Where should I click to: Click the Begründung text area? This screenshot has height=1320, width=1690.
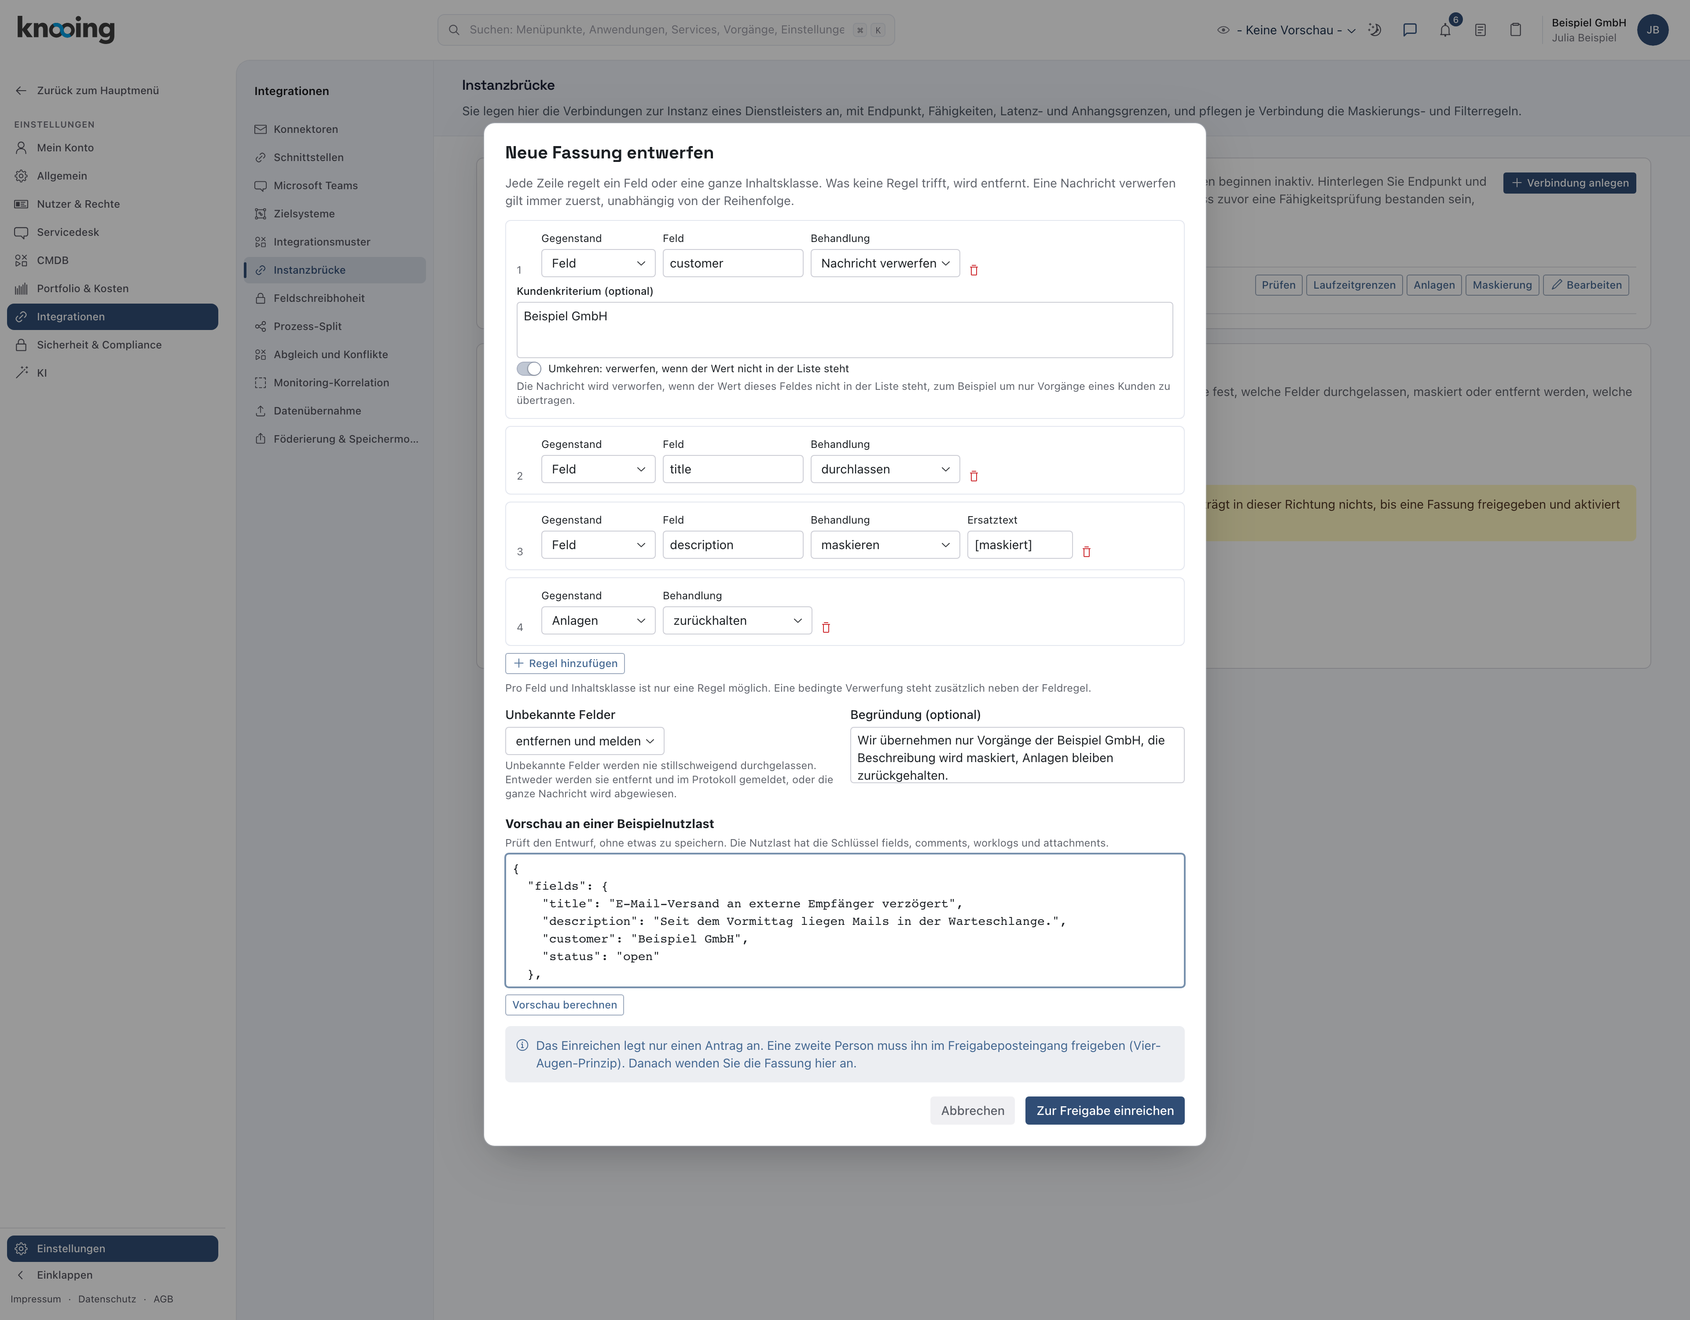click(1017, 755)
